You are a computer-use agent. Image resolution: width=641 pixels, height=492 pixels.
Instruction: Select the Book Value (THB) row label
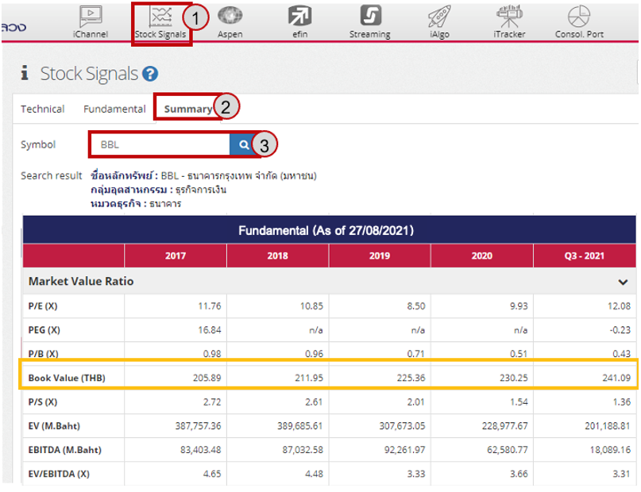[67, 377]
